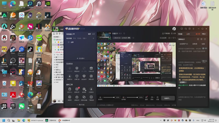Click the 分享 share button
Image resolution: width=219 pixels, height=123 pixels.
(173, 33)
